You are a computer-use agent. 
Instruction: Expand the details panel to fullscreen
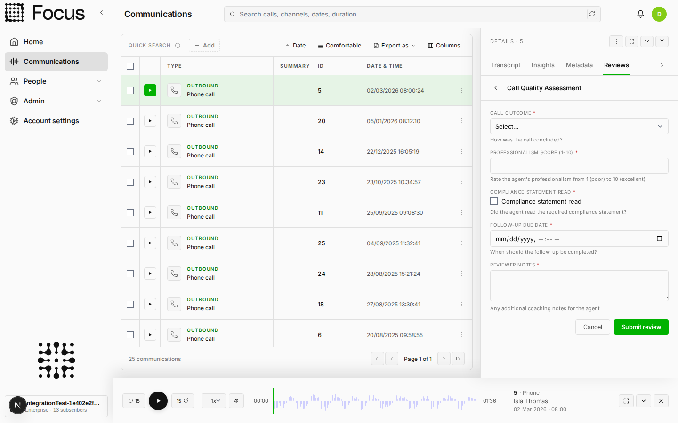(x=631, y=41)
